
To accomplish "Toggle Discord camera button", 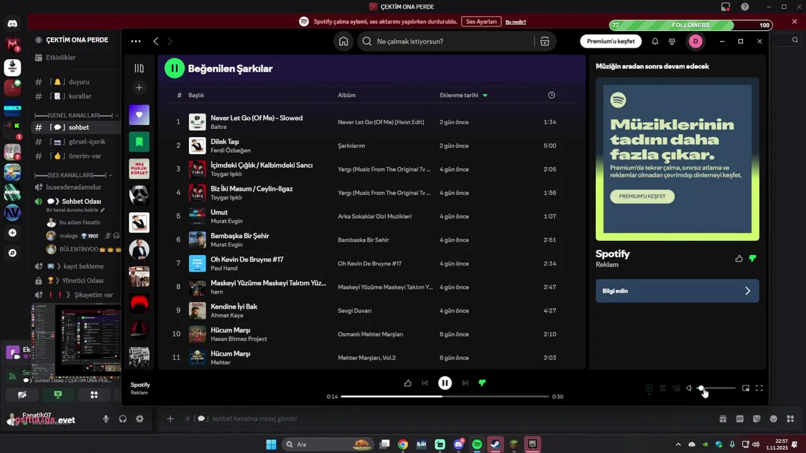I will pos(22,394).
